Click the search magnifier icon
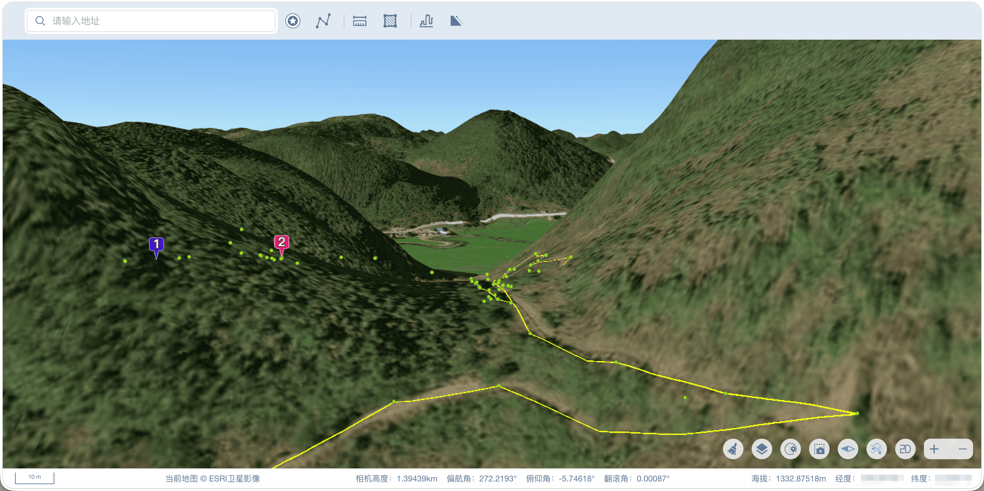984x491 pixels. pos(40,21)
